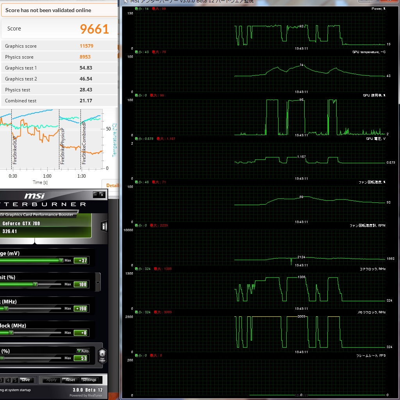The height and width of the screenshot is (400, 400).
Task: Click the core voltage slider handle
Action: [61, 260]
